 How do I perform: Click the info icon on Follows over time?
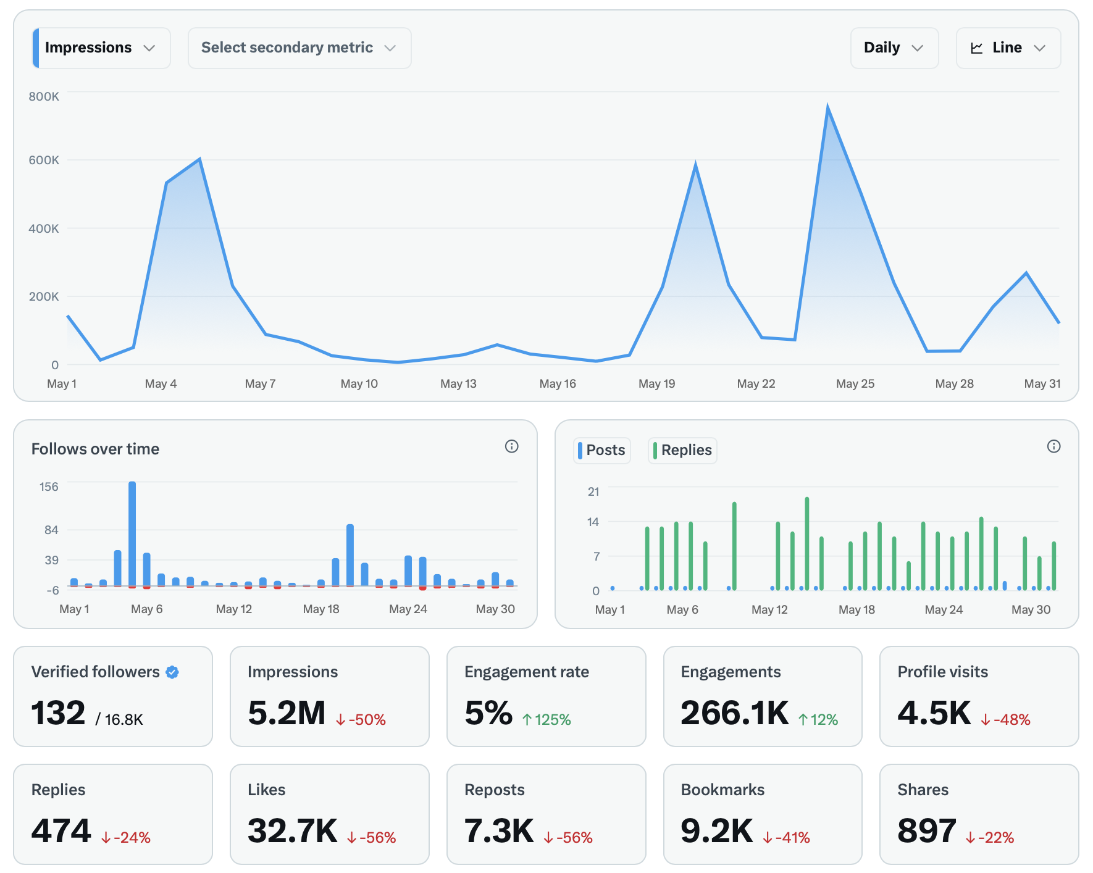[511, 446]
